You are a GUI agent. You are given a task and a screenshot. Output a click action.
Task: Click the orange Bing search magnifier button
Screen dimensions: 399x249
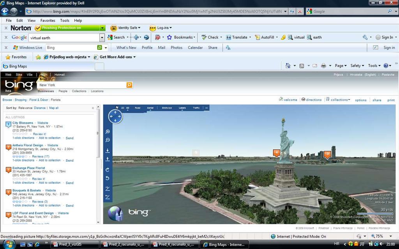[129, 85]
